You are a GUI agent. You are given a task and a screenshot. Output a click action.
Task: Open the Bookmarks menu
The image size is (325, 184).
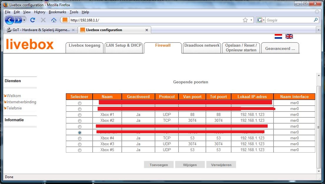click(57, 12)
